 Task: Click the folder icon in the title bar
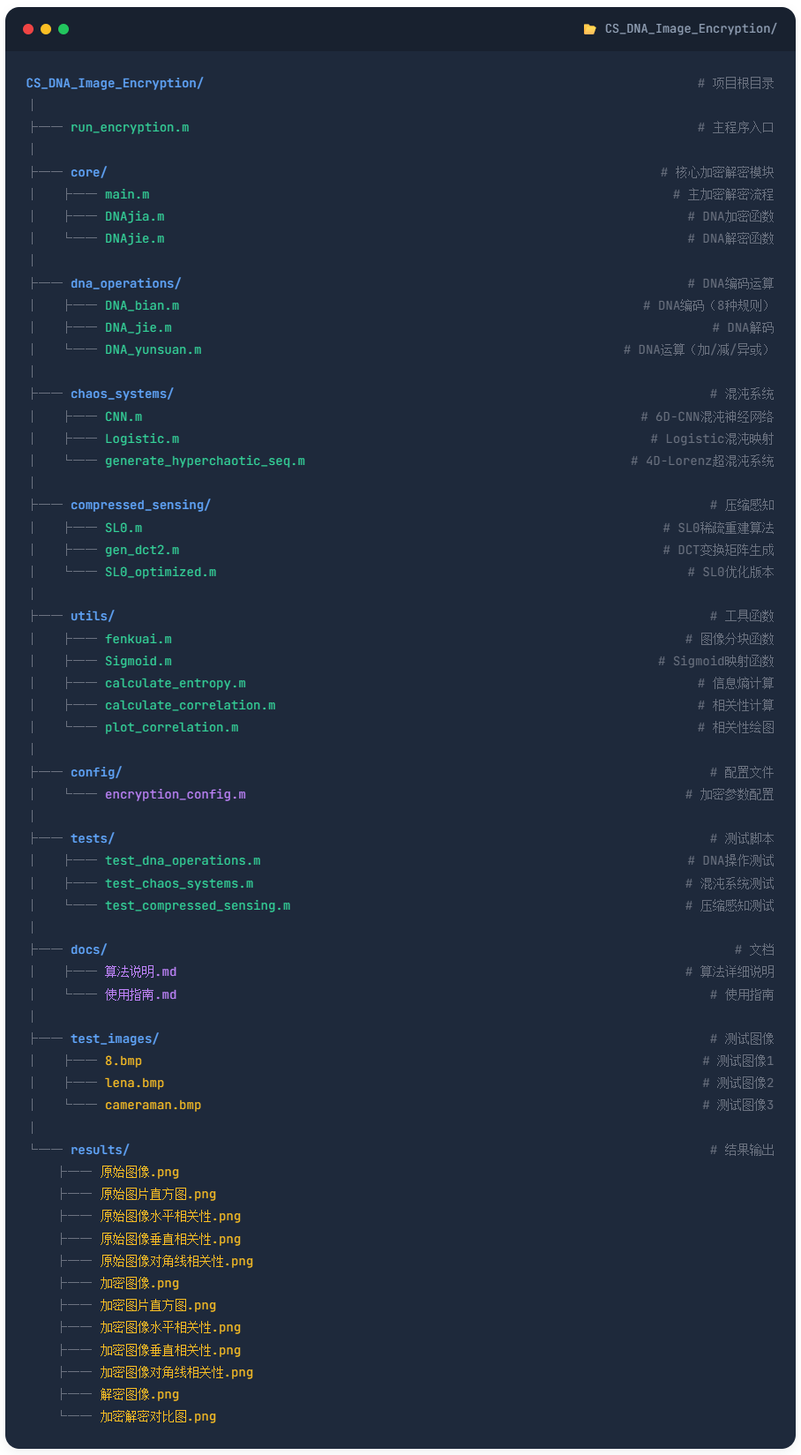pyautogui.click(x=589, y=29)
